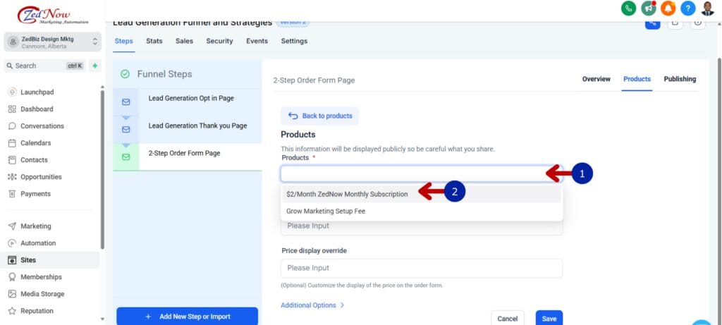Click the ZedNow Marketing Automation logo
The image size is (722, 325).
(x=52, y=16)
